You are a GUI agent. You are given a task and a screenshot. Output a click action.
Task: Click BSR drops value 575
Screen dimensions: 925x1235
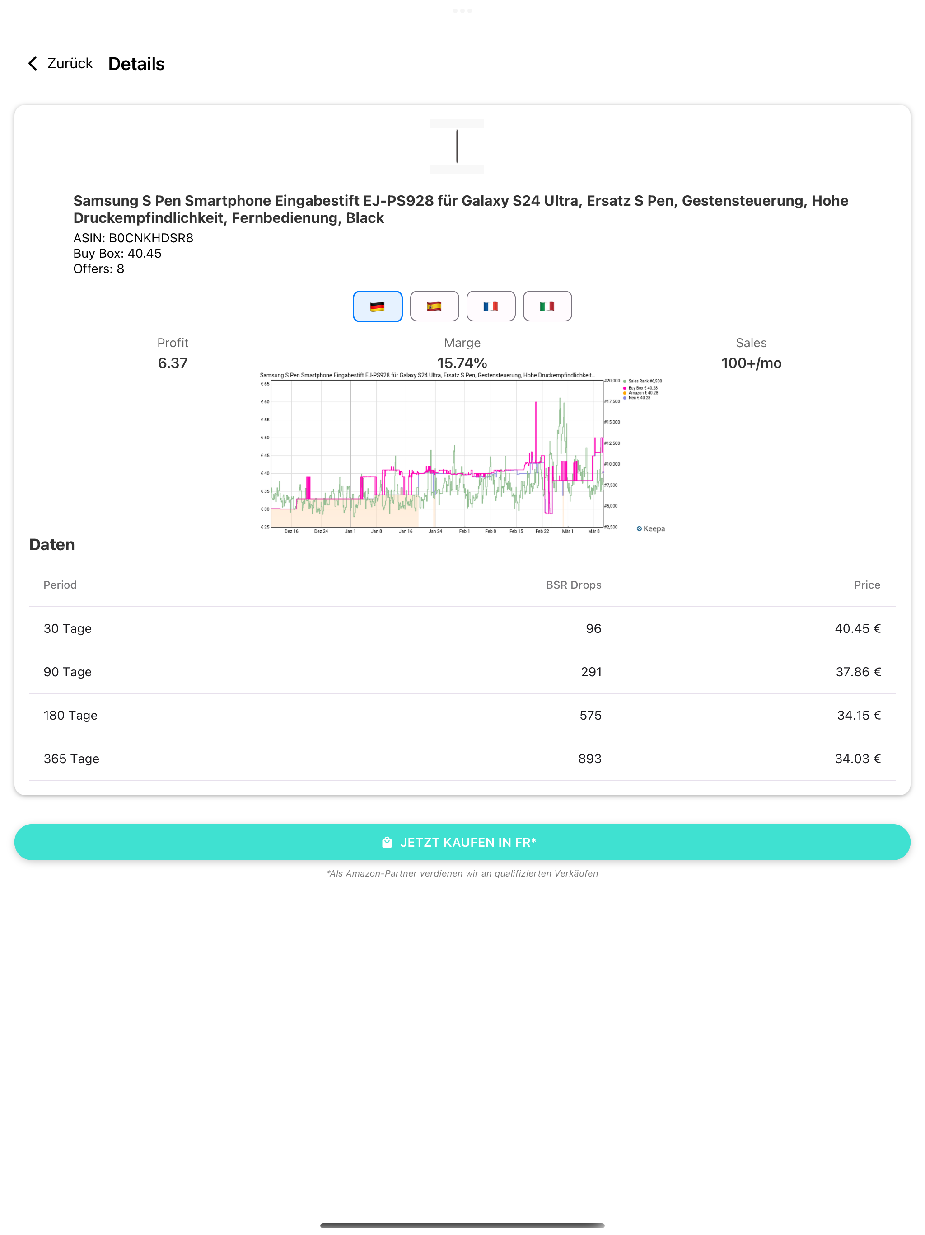click(591, 716)
